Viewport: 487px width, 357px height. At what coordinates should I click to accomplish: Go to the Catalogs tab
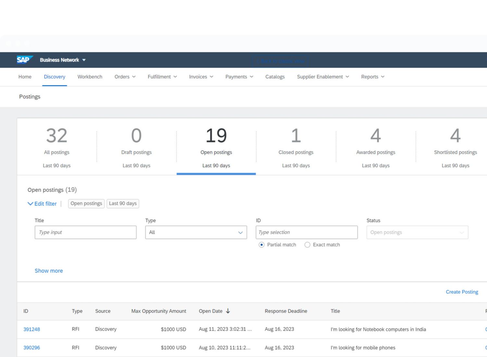pyautogui.click(x=275, y=77)
